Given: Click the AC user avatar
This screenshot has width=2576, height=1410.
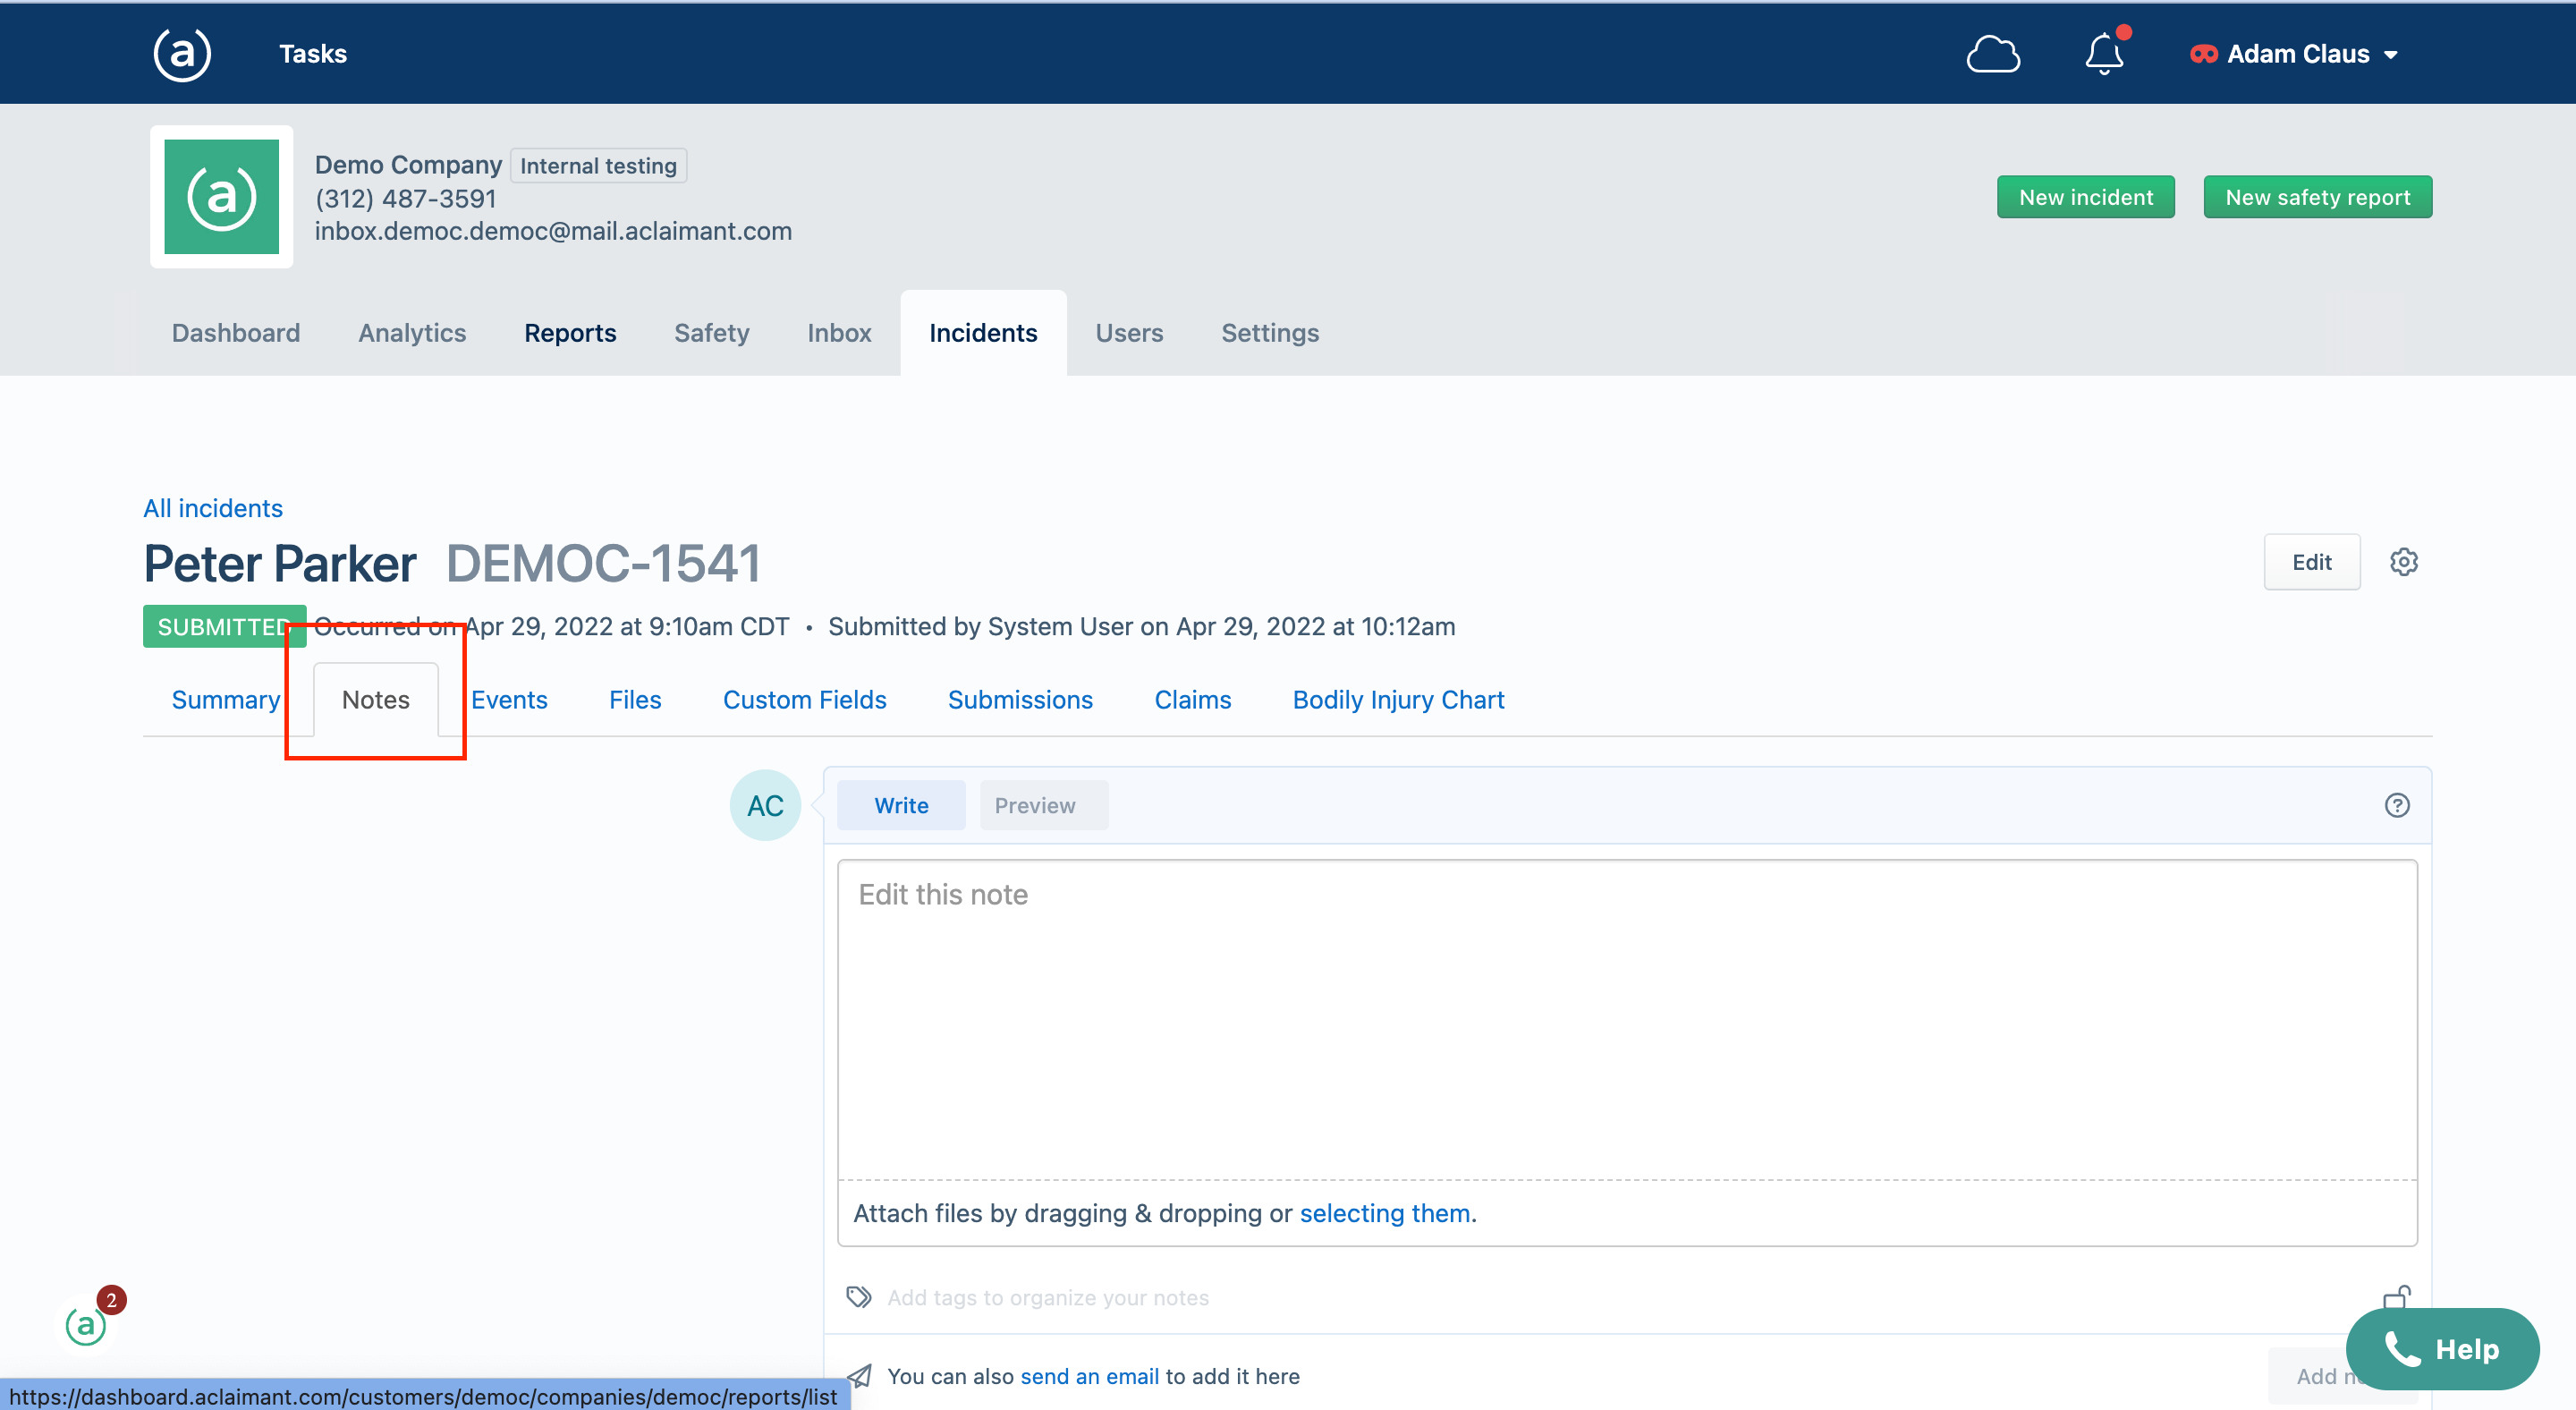Looking at the screenshot, I should pos(765,805).
